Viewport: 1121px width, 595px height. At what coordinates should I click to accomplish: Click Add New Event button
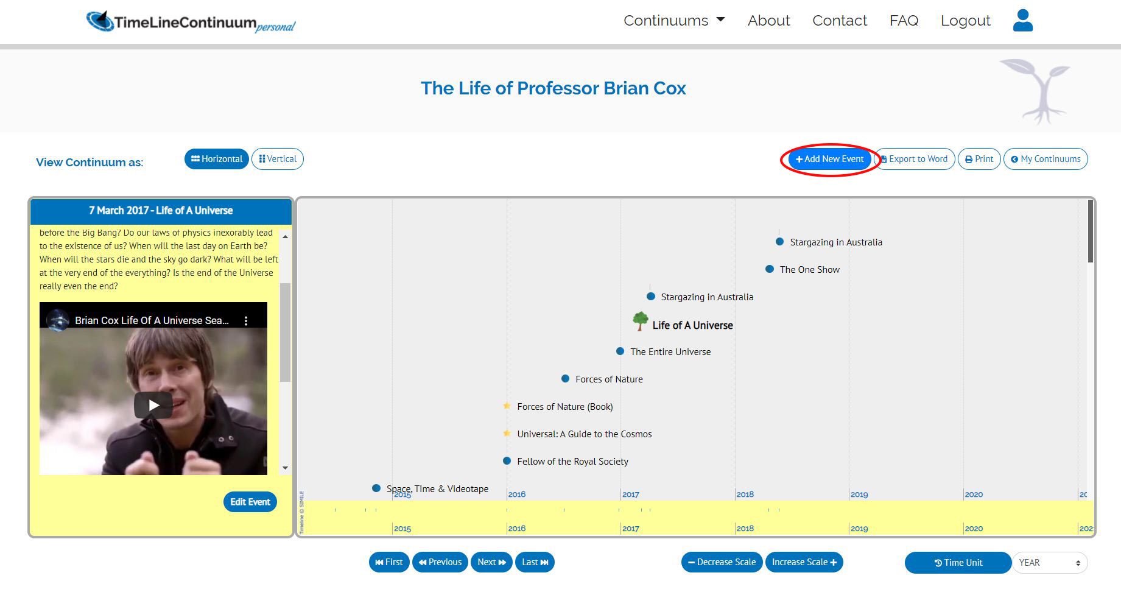click(x=829, y=159)
